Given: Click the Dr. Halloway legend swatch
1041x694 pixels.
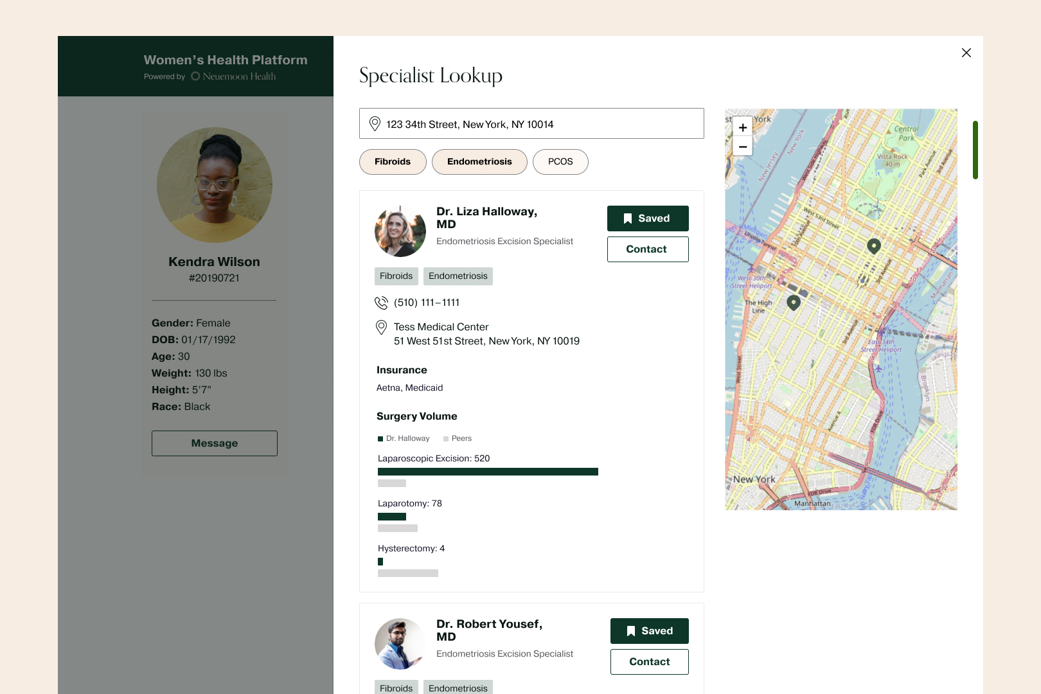Looking at the screenshot, I should (x=380, y=439).
